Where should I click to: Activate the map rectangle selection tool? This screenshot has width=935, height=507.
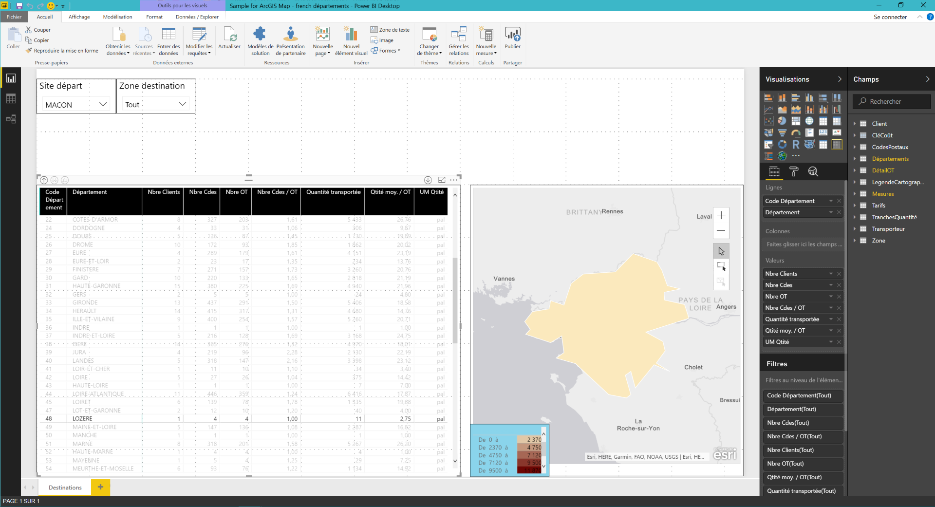click(x=721, y=266)
